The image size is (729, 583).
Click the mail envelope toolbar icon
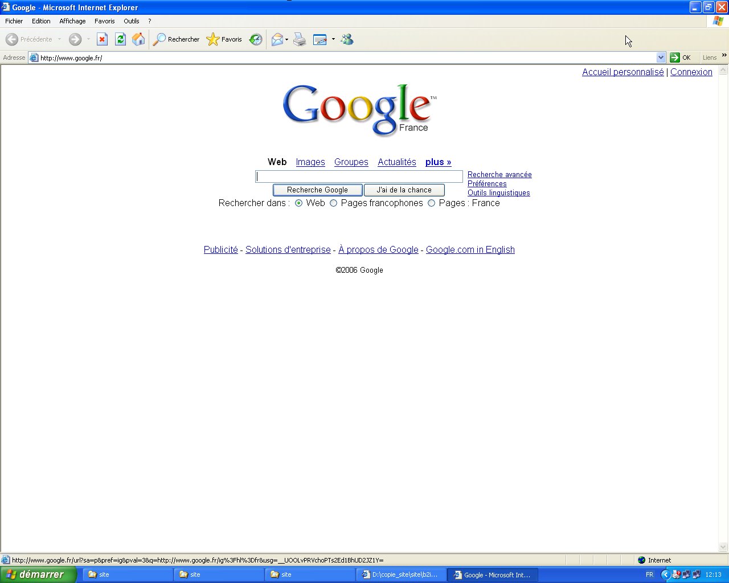click(277, 39)
